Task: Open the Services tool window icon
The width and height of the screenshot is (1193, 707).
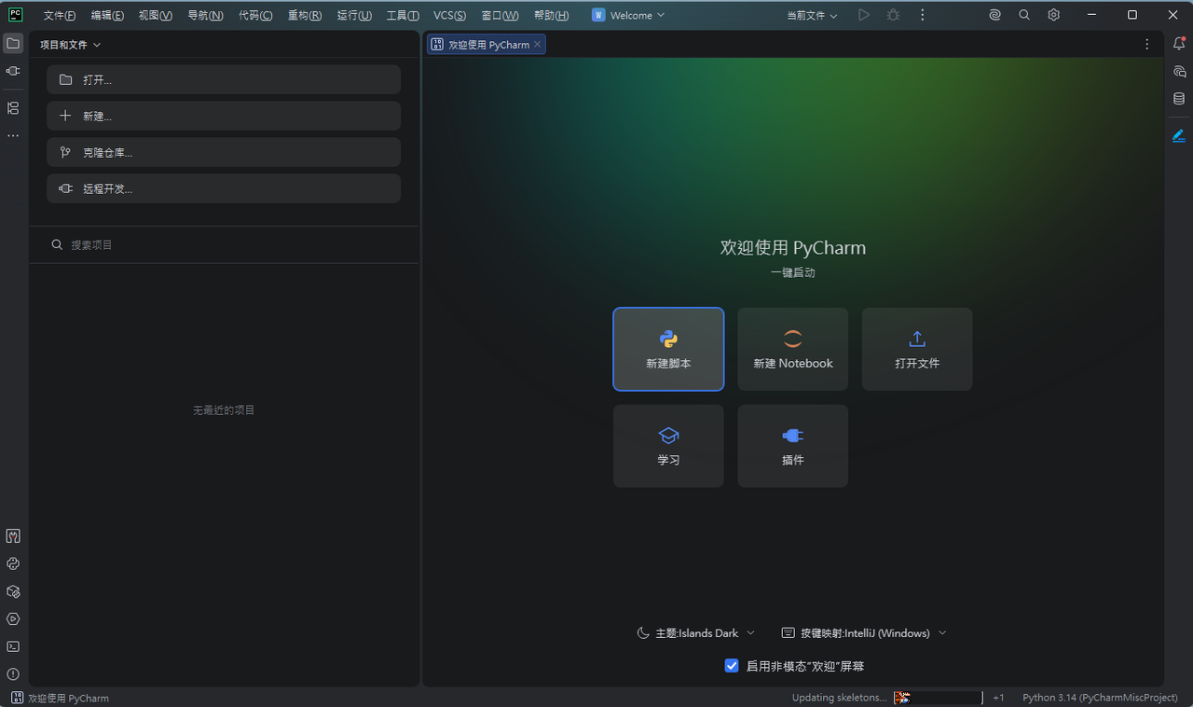Action: tap(13, 618)
